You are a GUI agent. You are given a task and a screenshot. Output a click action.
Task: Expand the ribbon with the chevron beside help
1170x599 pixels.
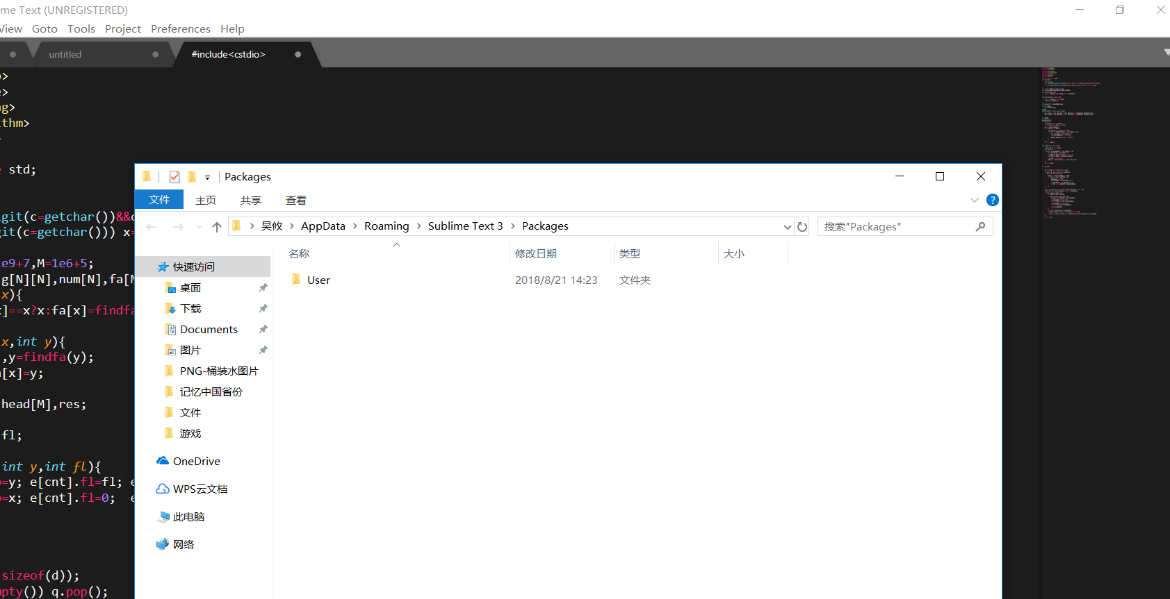(975, 200)
